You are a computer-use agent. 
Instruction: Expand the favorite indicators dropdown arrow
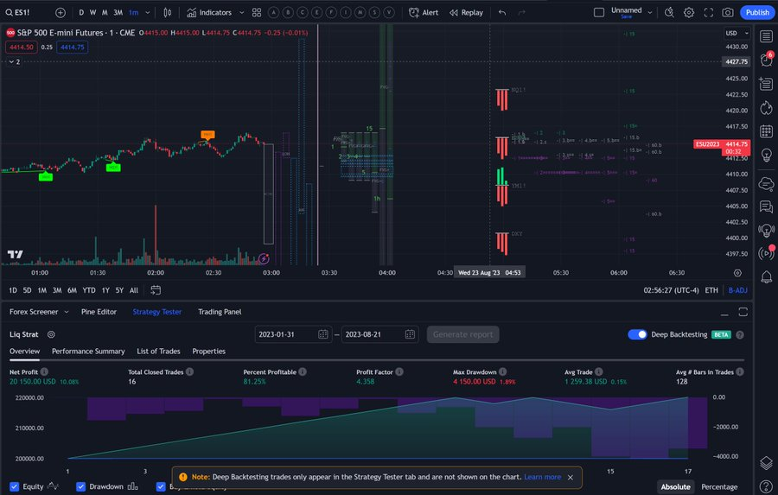tap(242, 12)
